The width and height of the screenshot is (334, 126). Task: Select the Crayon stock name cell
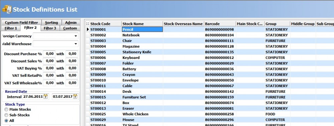coord(142,75)
